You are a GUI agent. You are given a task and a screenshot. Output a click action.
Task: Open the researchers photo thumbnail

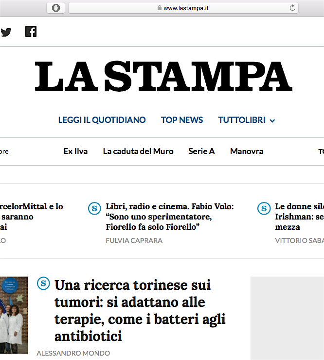[x=14, y=315]
